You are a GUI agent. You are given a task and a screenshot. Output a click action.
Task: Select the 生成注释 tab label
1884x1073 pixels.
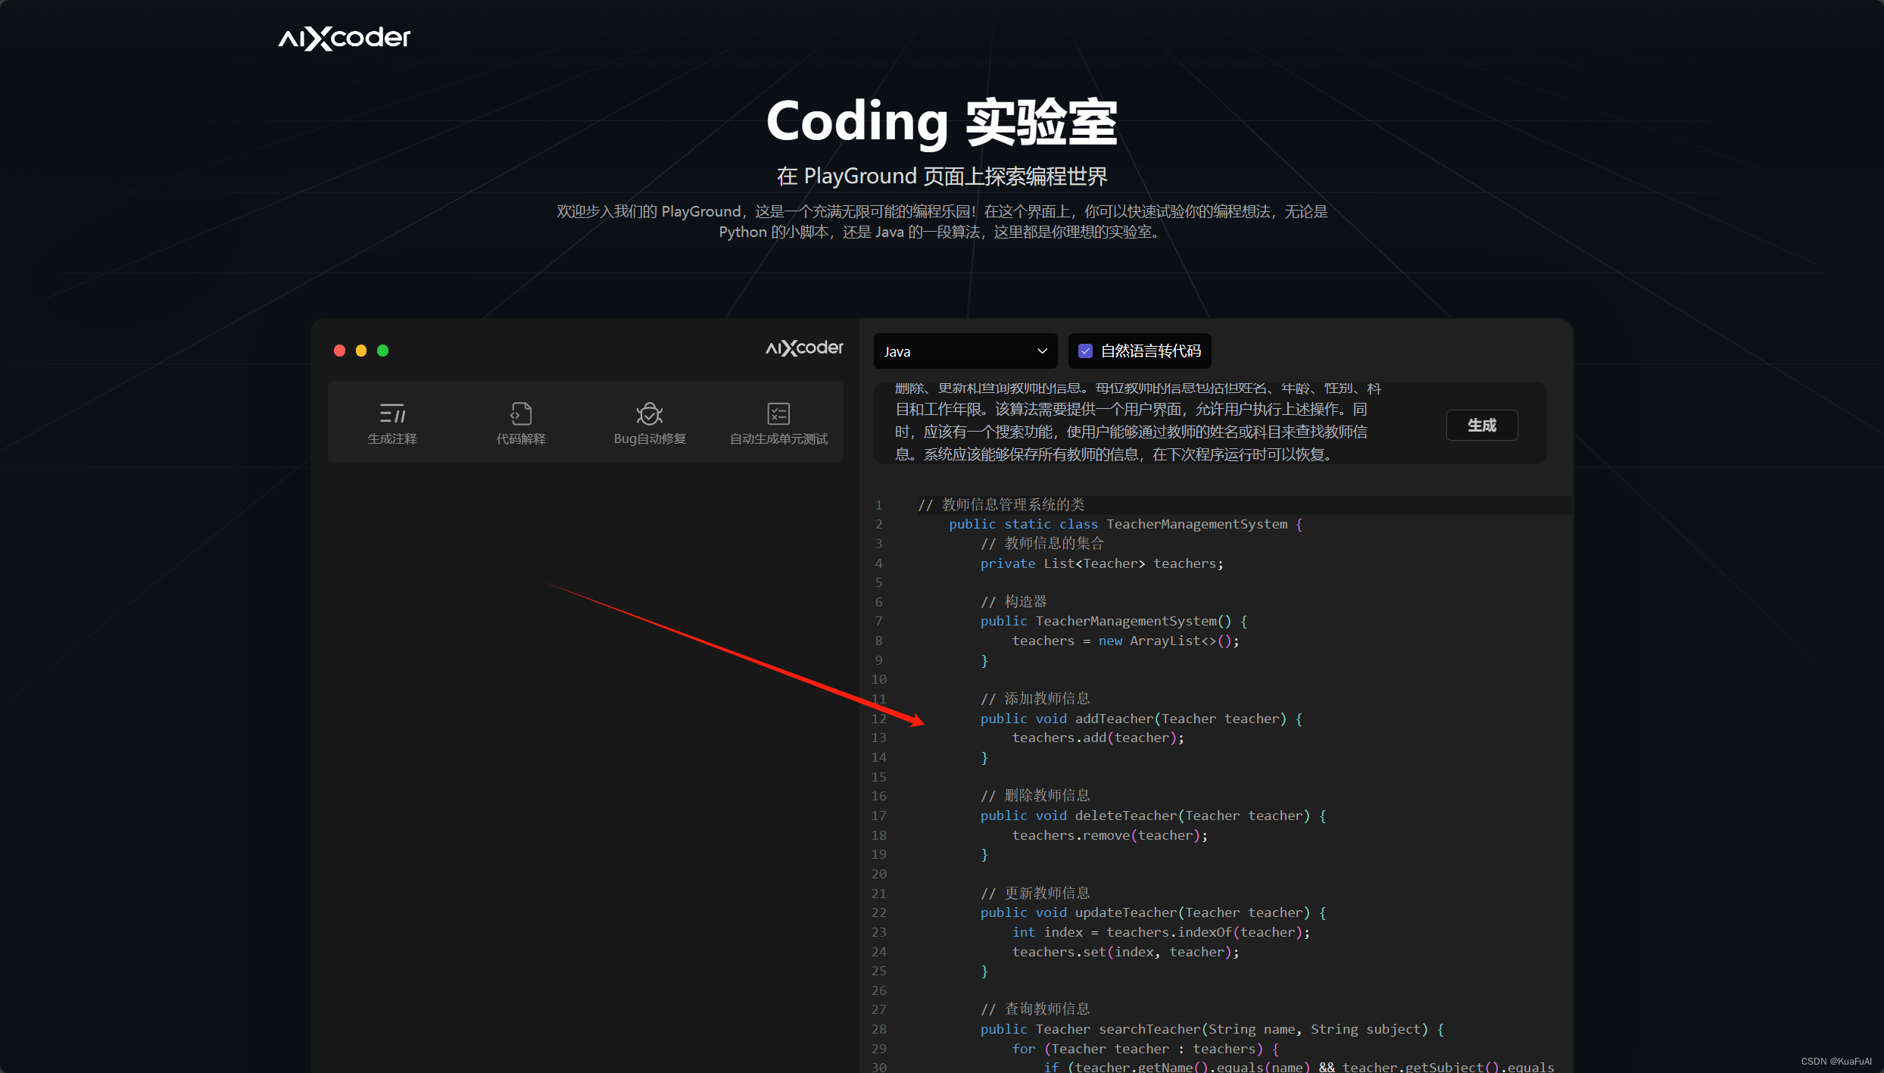pos(392,439)
